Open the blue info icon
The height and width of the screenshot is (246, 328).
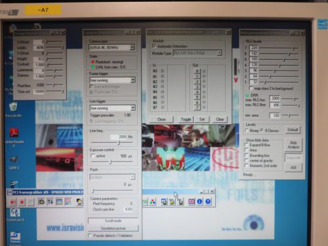click(199, 201)
